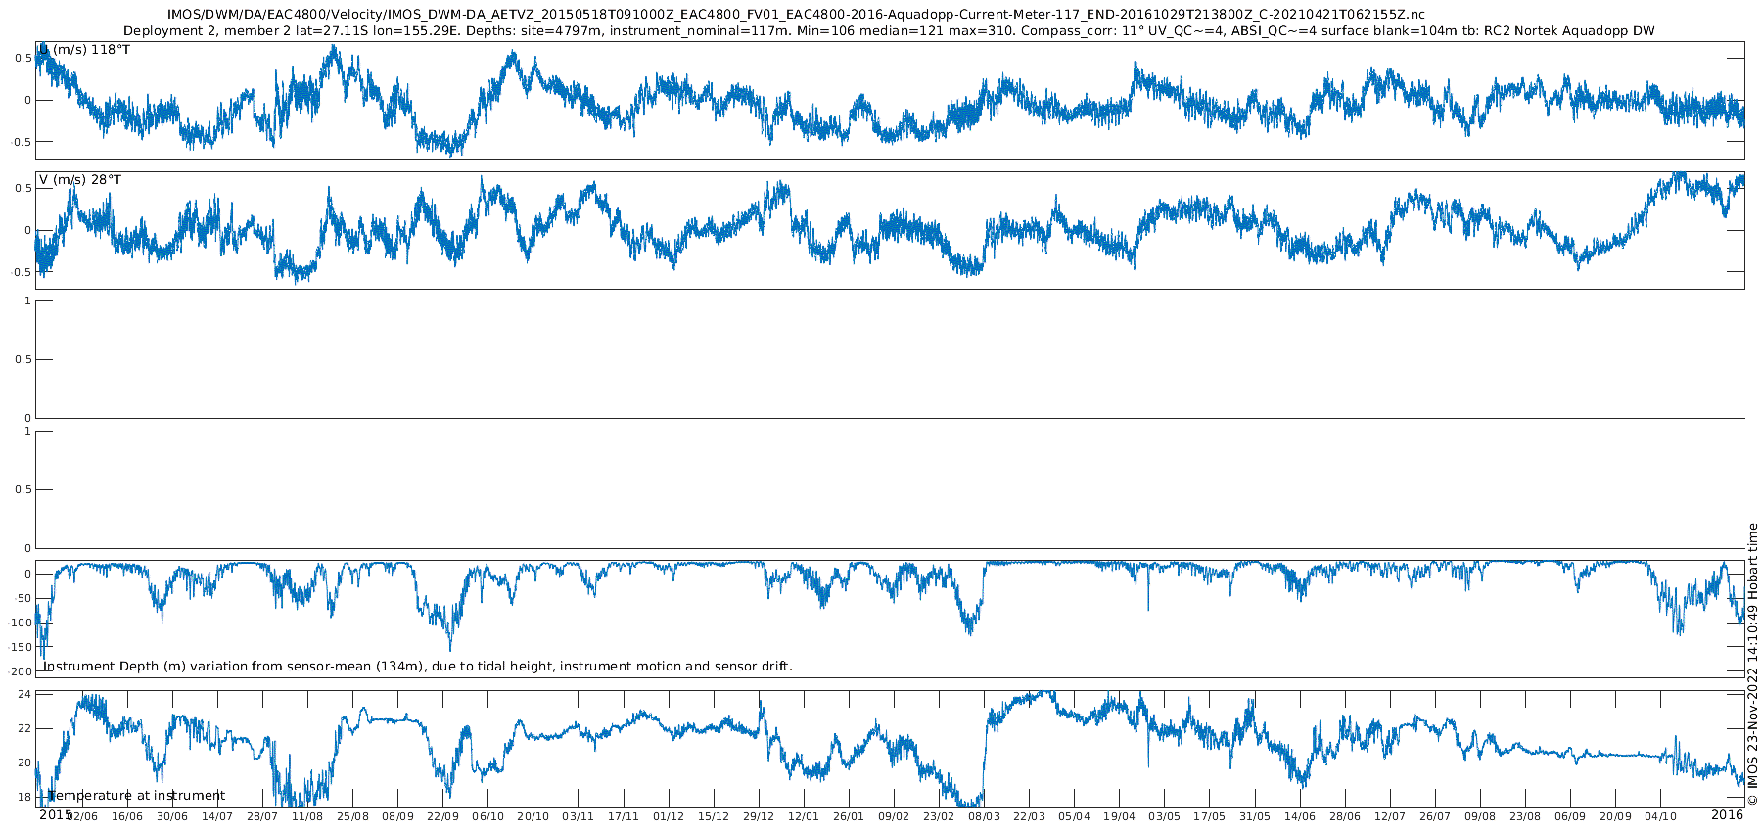1762x832 pixels.
Task: Click the '24' temperature axis tick
Action: click(x=25, y=694)
